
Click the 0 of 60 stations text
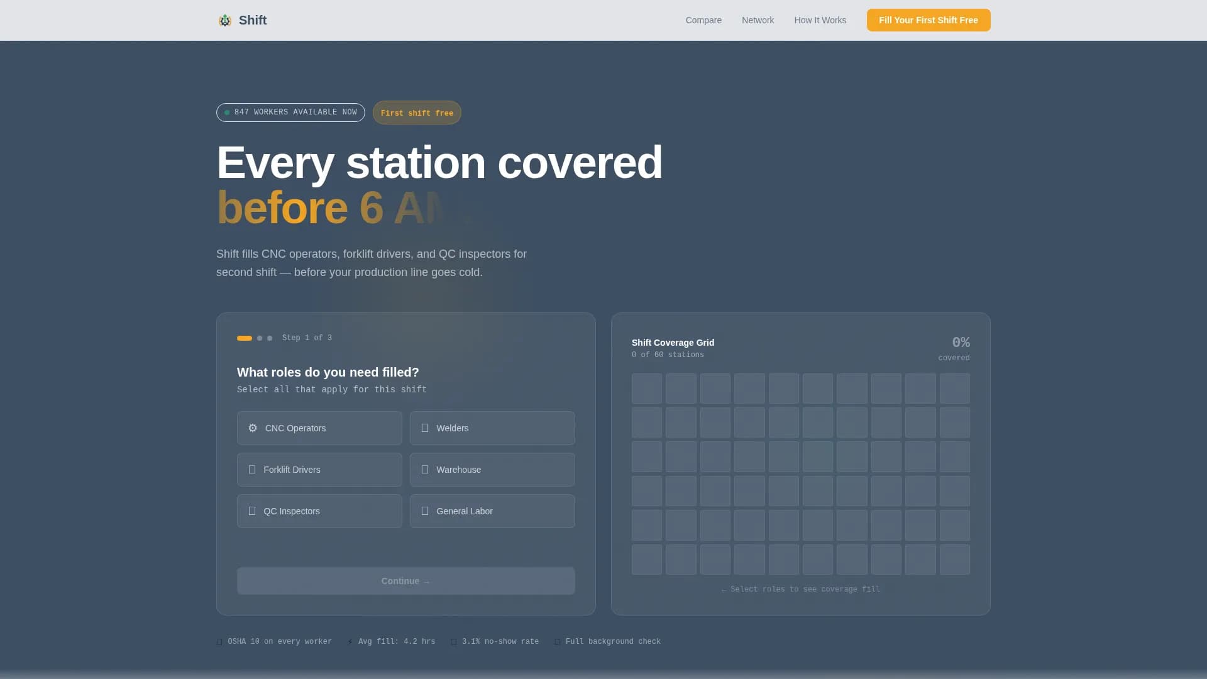click(668, 355)
